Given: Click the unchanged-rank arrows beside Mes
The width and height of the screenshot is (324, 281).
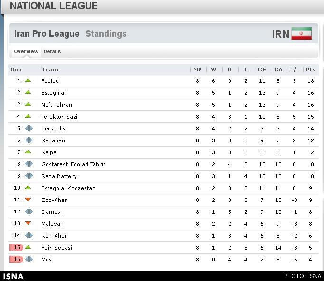Looking at the screenshot, I should tap(29, 260).
